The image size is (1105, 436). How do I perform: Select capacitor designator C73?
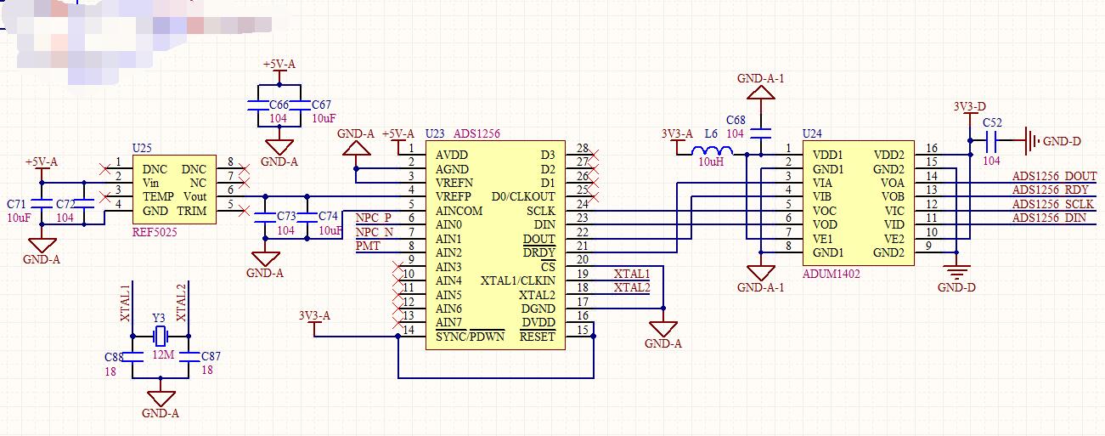click(x=287, y=217)
